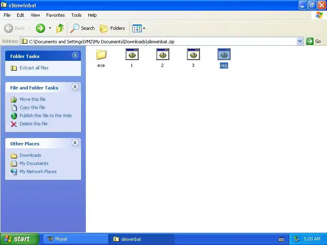Open the Favorites menu
This screenshot has width=327, height=245.
[x=56, y=15]
